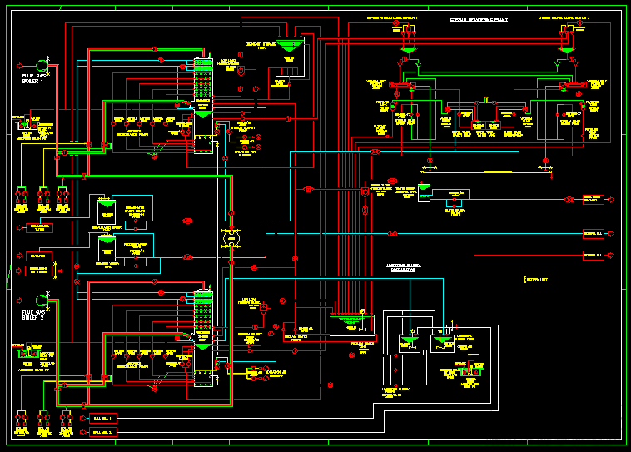
Task: Click the FLUE GAS BOILER 1 label
Action: coord(34,78)
